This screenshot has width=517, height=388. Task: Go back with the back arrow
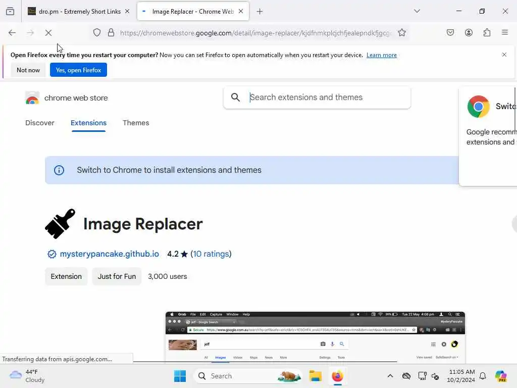pos(12,33)
